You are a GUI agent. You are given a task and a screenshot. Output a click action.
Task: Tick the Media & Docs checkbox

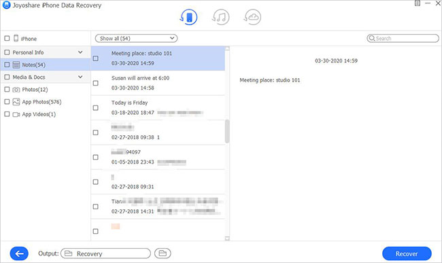(x=7, y=77)
